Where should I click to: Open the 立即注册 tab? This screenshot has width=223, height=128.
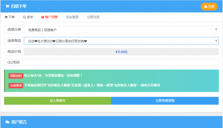[93, 17]
